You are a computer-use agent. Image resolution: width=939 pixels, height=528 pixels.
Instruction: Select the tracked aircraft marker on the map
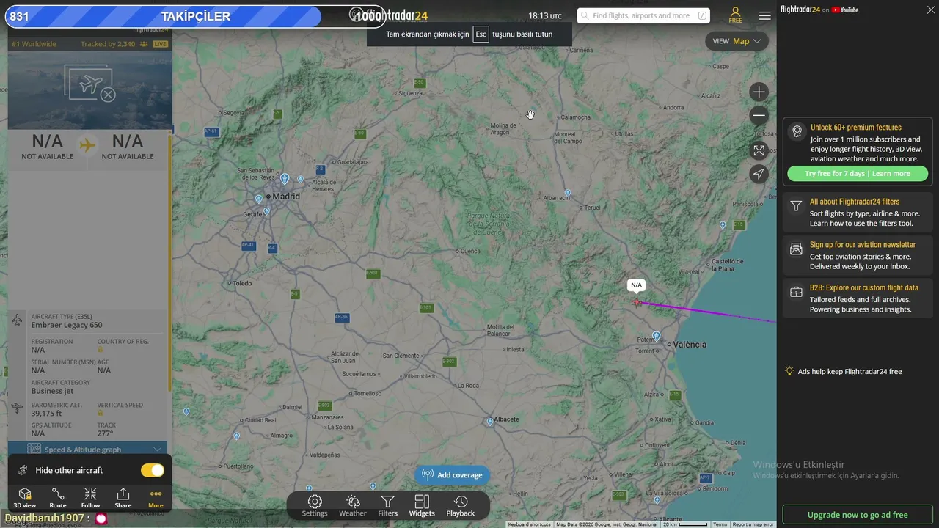pos(637,302)
